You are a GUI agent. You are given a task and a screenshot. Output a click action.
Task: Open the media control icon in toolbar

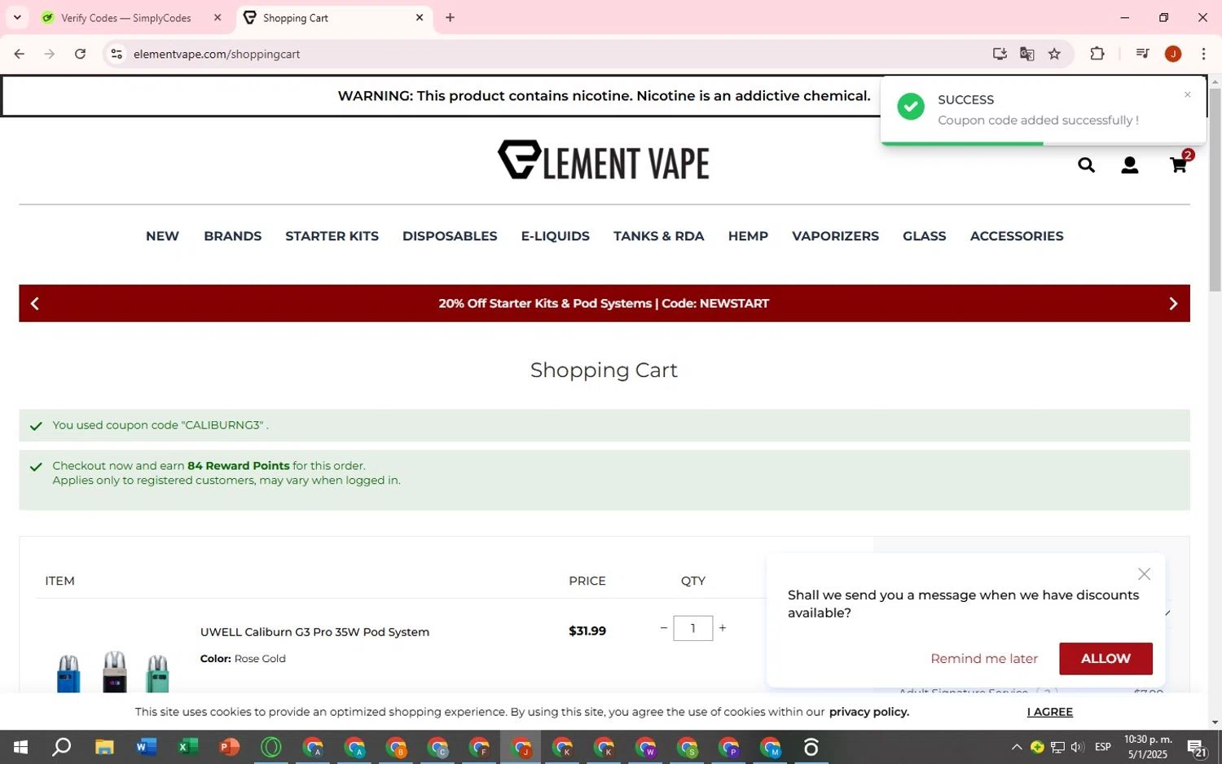pyautogui.click(x=1142, y=54)
